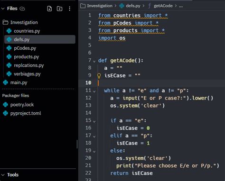Click the new folder icon
The width and height of the screenshot is (225, 181).
[x=59, y=9]
